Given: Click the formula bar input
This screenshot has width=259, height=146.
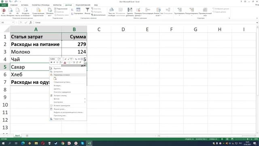Looking at the screenshot, I should click(x=144, y=23).
